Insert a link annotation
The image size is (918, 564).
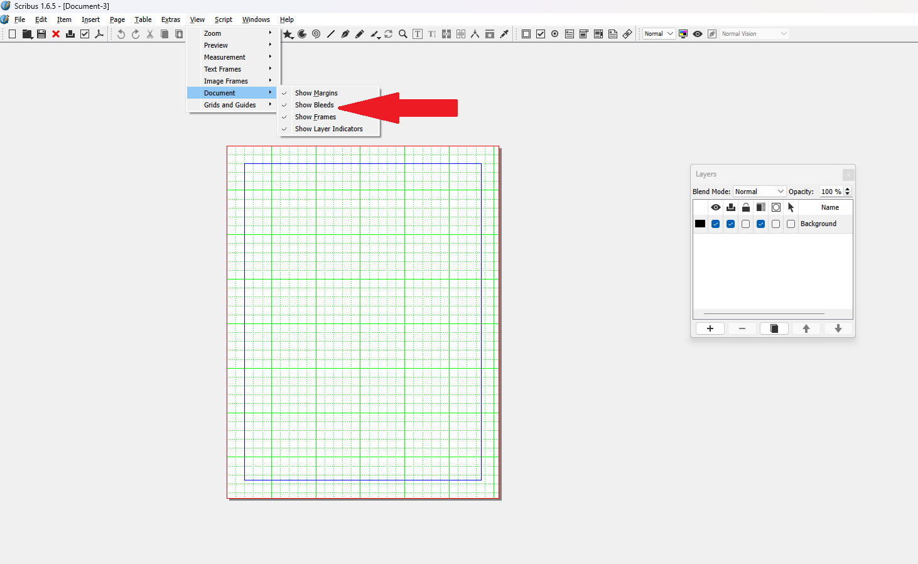pyautogui.click(x=627, y=34)
